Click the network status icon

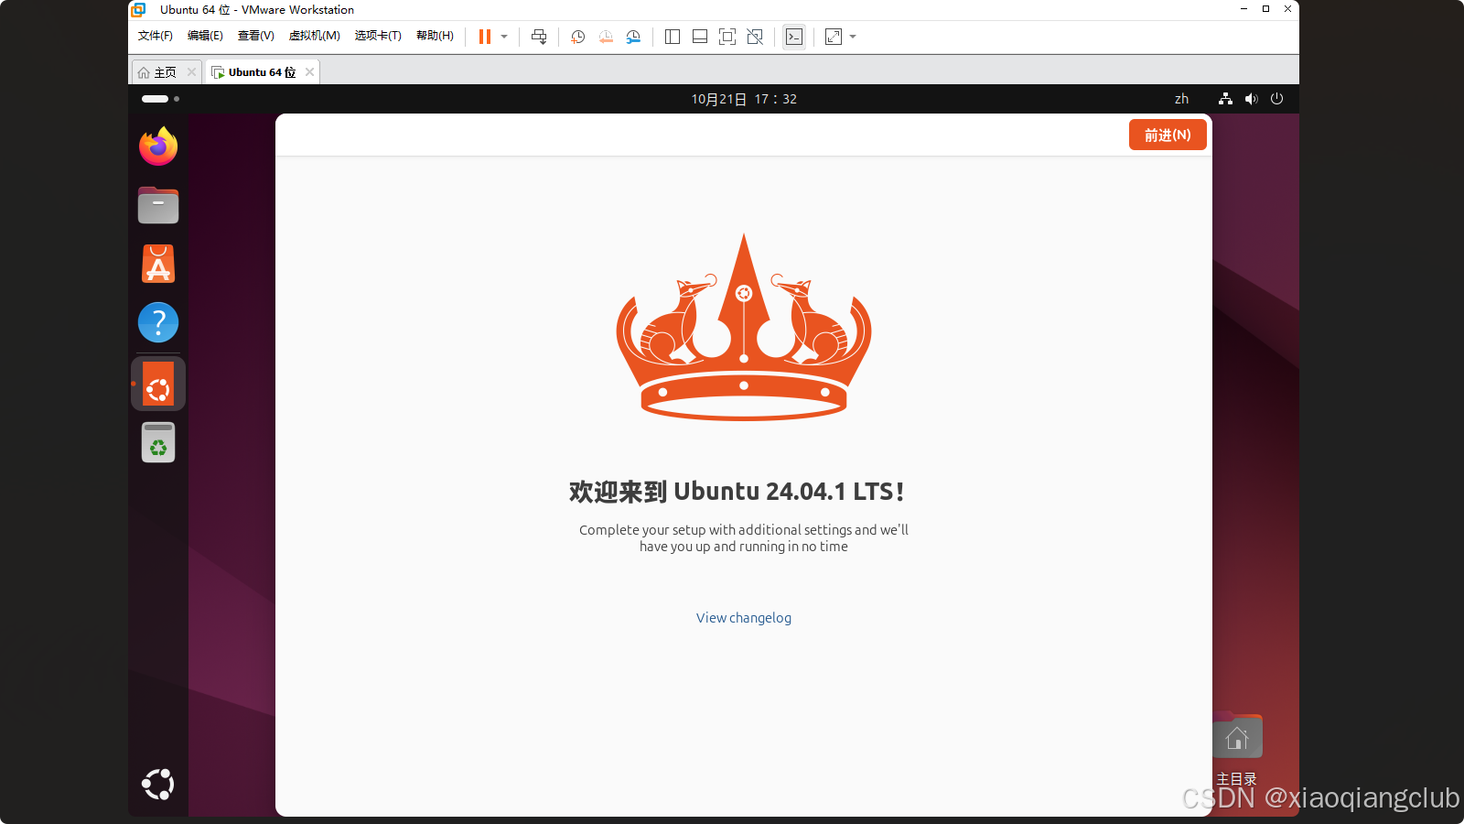tap(1225, 99)
